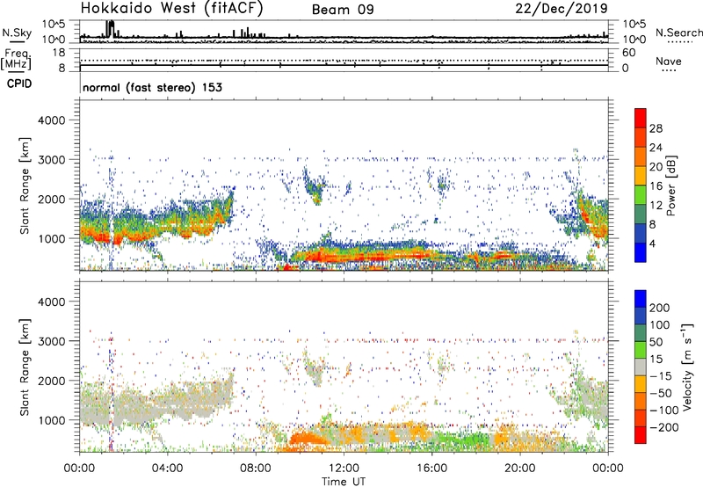703x487 pixels.
Task: Click the '3000' tick on the velocity panel
Action: pyautogui.click(x=51, y=341)
